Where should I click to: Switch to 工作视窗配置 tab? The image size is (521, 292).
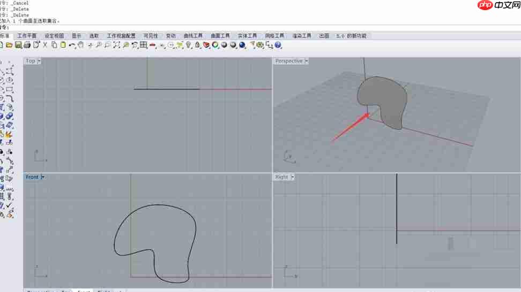coord(121,36)
